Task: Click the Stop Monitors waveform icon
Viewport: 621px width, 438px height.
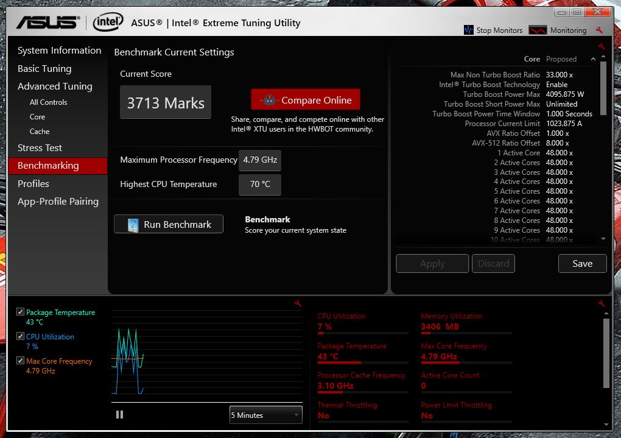Action: 469,30
